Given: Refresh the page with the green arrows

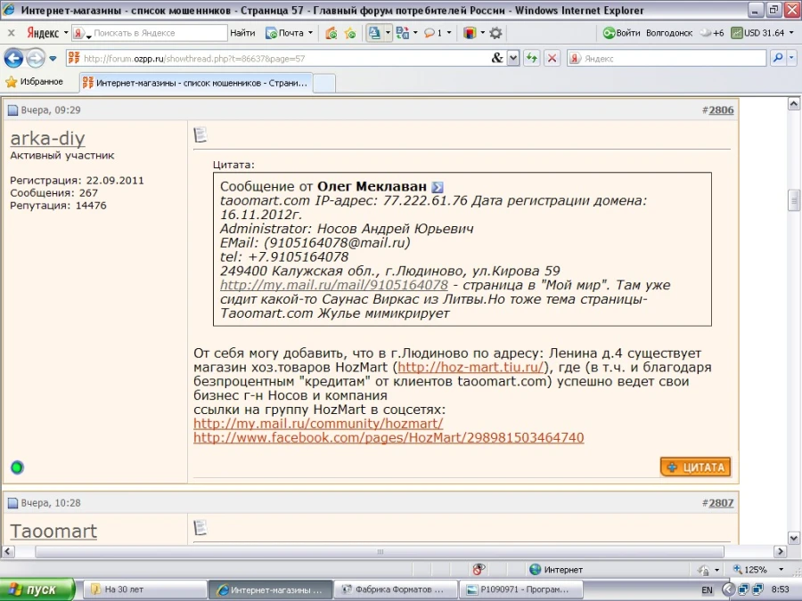Looking at the screenshot, I should [532, 58].
